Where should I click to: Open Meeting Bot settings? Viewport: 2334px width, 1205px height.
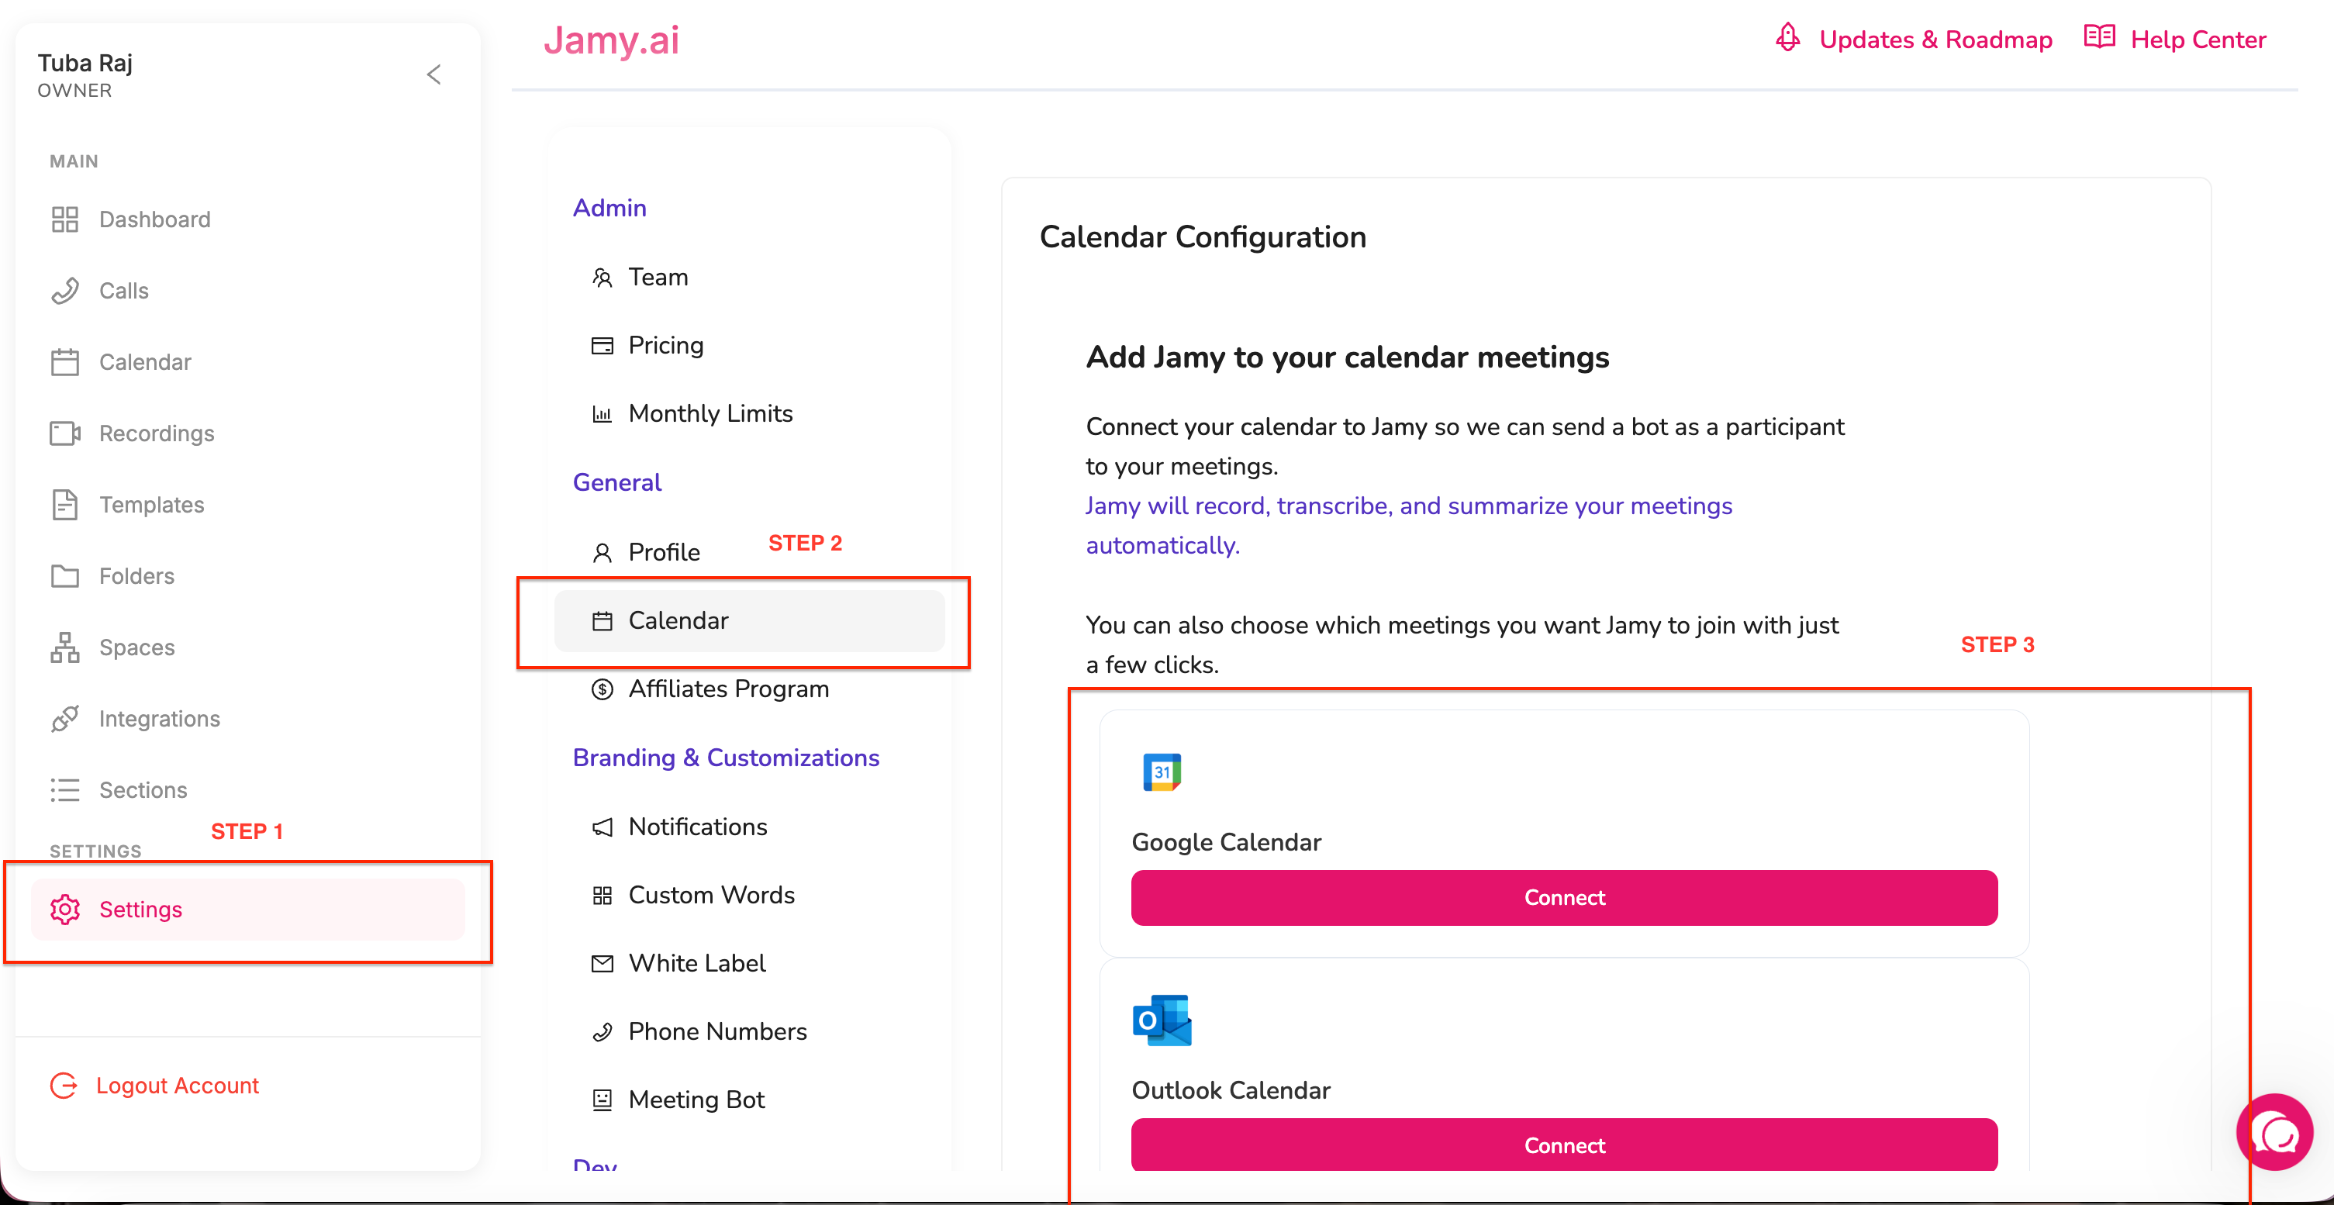coord(697,1100)
